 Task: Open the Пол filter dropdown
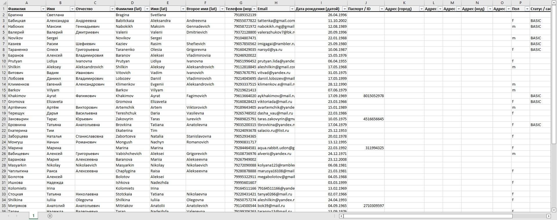(x=527, y=9)
